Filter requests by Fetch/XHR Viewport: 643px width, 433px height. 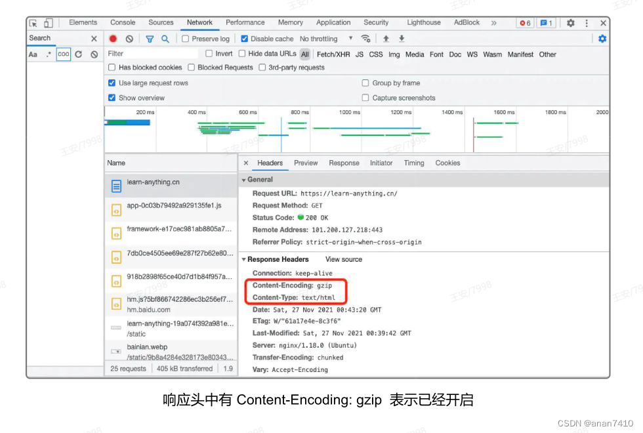point(333,54)
